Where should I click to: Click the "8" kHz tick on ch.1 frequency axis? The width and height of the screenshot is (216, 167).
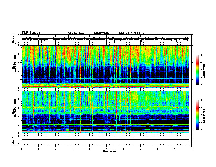click(19, 54)
